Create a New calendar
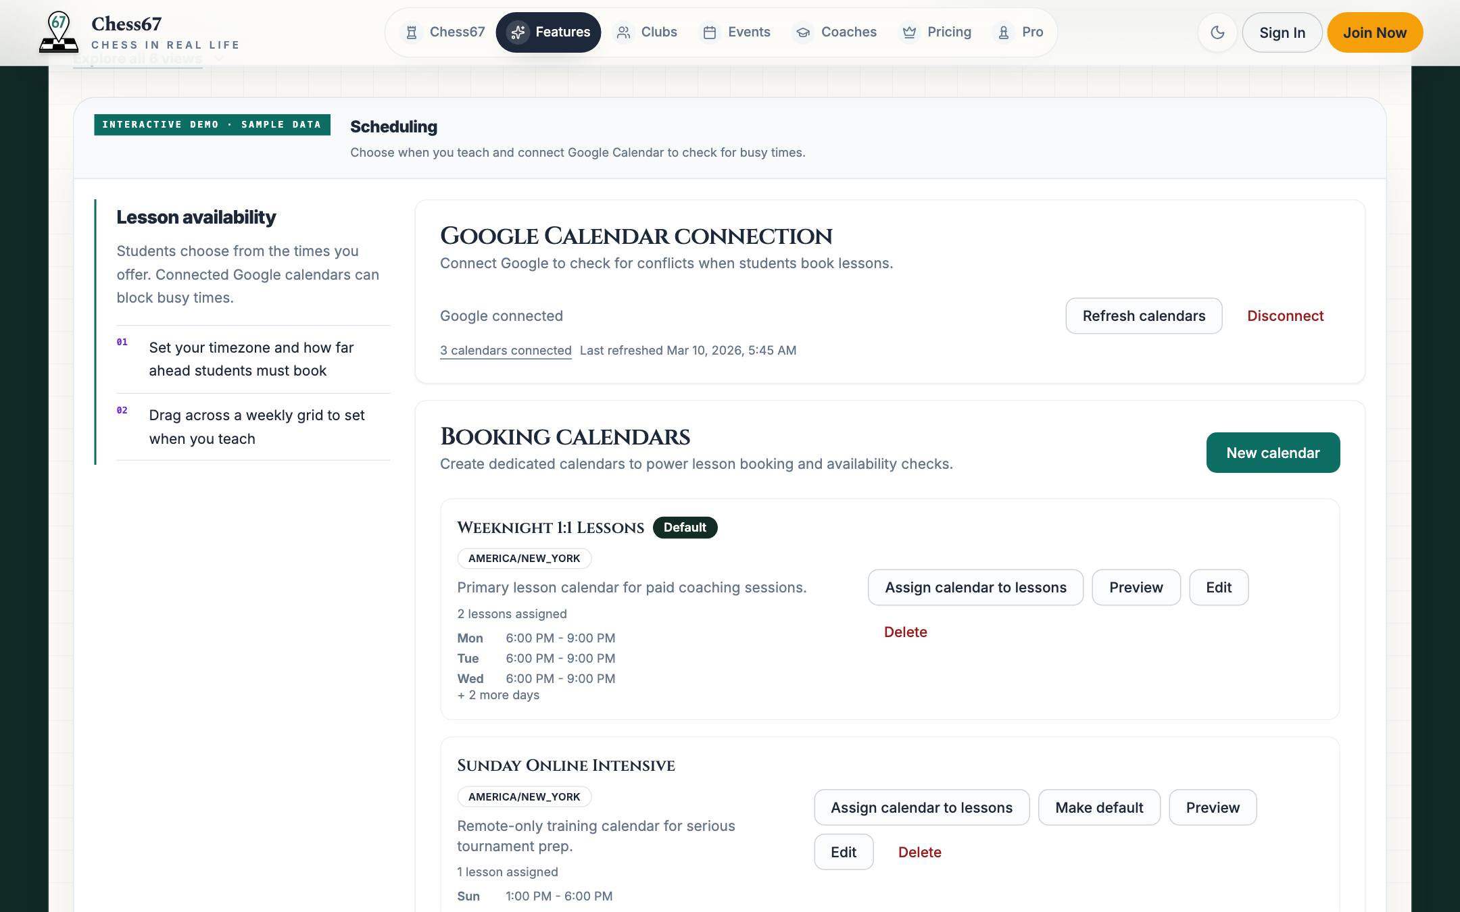 click(x=1273, y=453)
